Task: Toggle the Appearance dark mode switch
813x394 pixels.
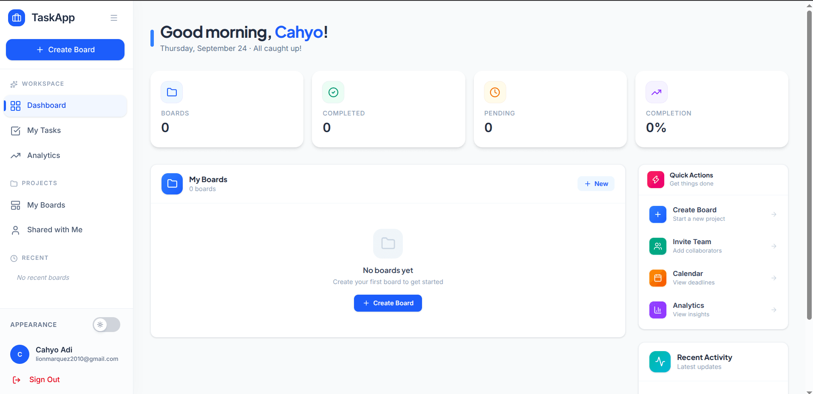Action: pyautogui.click(x=107, y=325)
